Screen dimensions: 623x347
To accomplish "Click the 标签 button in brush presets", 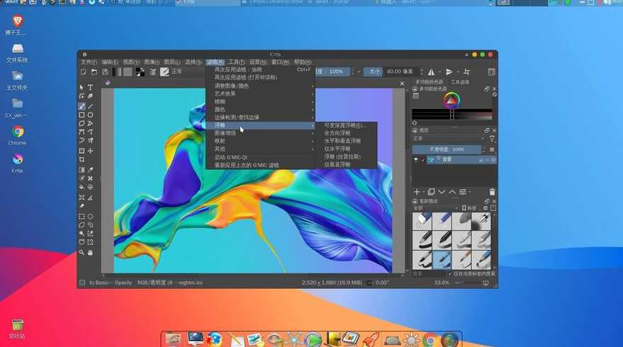I will click(x=470, y=208).
